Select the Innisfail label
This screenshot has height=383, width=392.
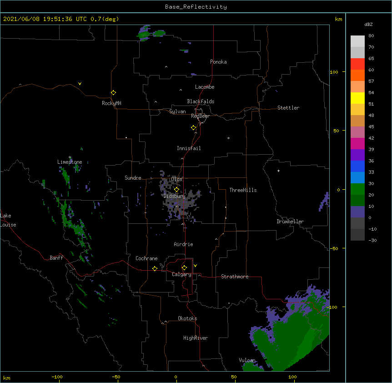[189, 148]
